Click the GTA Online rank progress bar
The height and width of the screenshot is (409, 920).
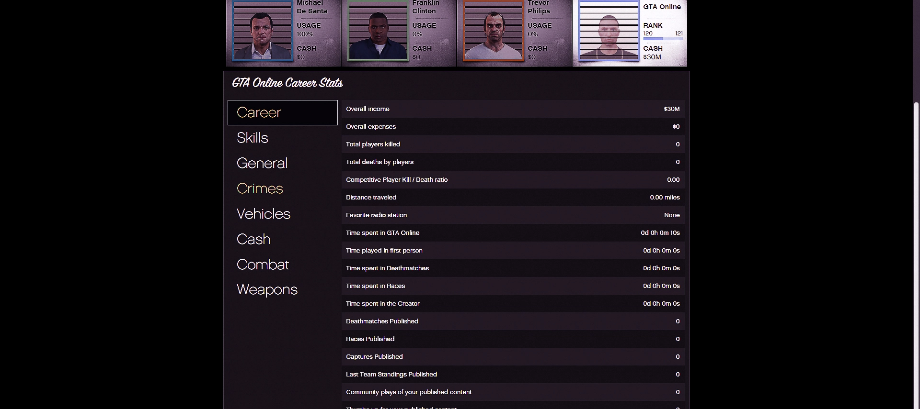[x=663, y=39]
